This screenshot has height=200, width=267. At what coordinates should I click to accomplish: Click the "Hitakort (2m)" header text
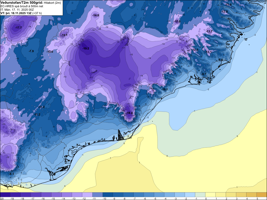click(x=52, y=3)
